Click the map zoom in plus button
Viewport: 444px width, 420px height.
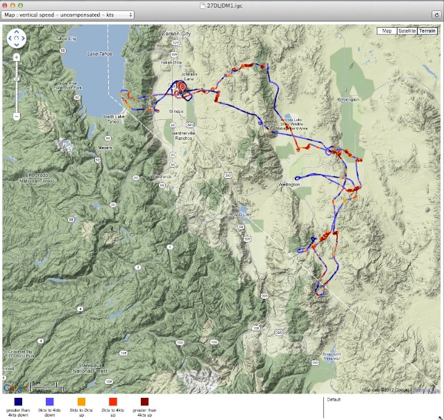tap(16, 57)
